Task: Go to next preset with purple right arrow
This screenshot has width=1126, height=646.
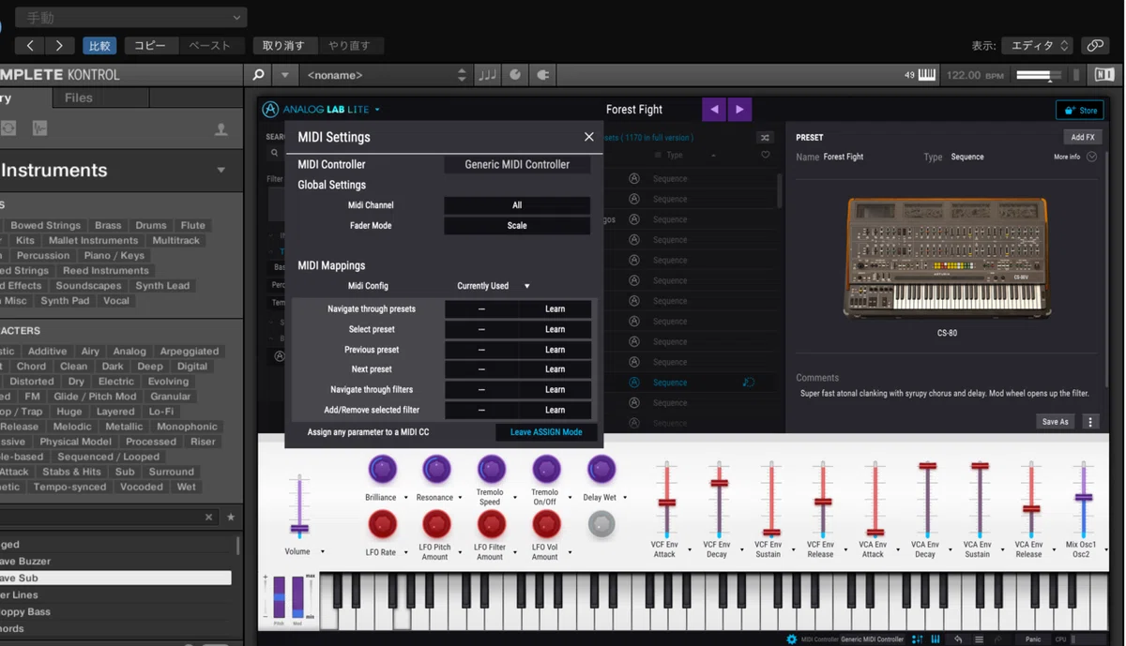Action: pos(739,110)
